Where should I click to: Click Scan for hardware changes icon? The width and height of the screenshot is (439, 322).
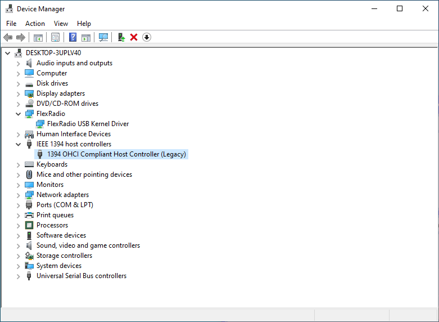point(103,37)
